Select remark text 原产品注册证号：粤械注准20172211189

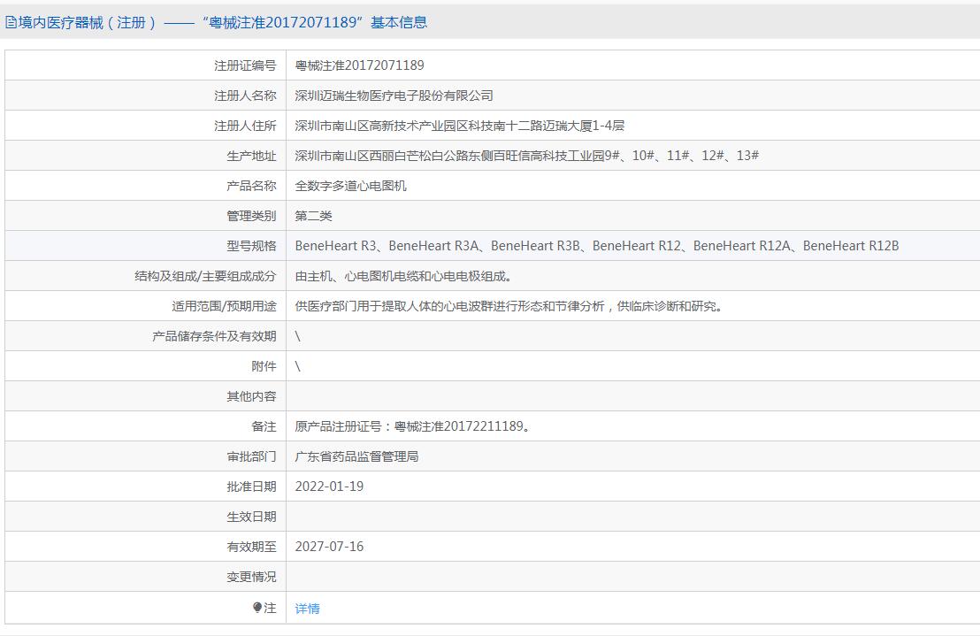(413, 426)
